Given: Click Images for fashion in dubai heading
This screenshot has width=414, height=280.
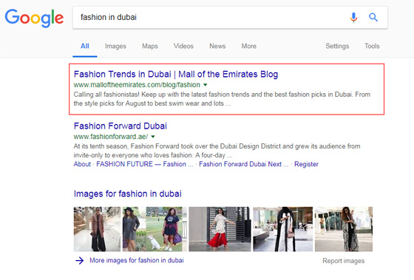Looking at the screenshot, I should point(127,194).
